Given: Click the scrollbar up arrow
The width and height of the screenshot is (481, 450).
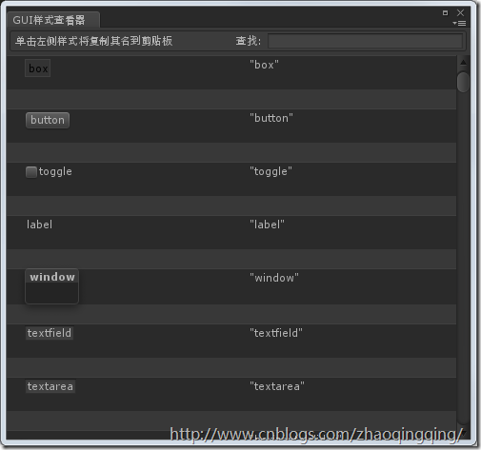Looking at the screenshot, I should point(463,63).
